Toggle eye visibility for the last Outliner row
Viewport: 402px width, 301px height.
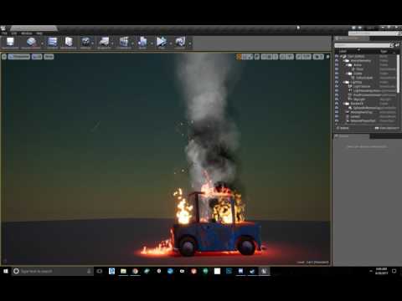pyautogui.click(x=337, y=121)
